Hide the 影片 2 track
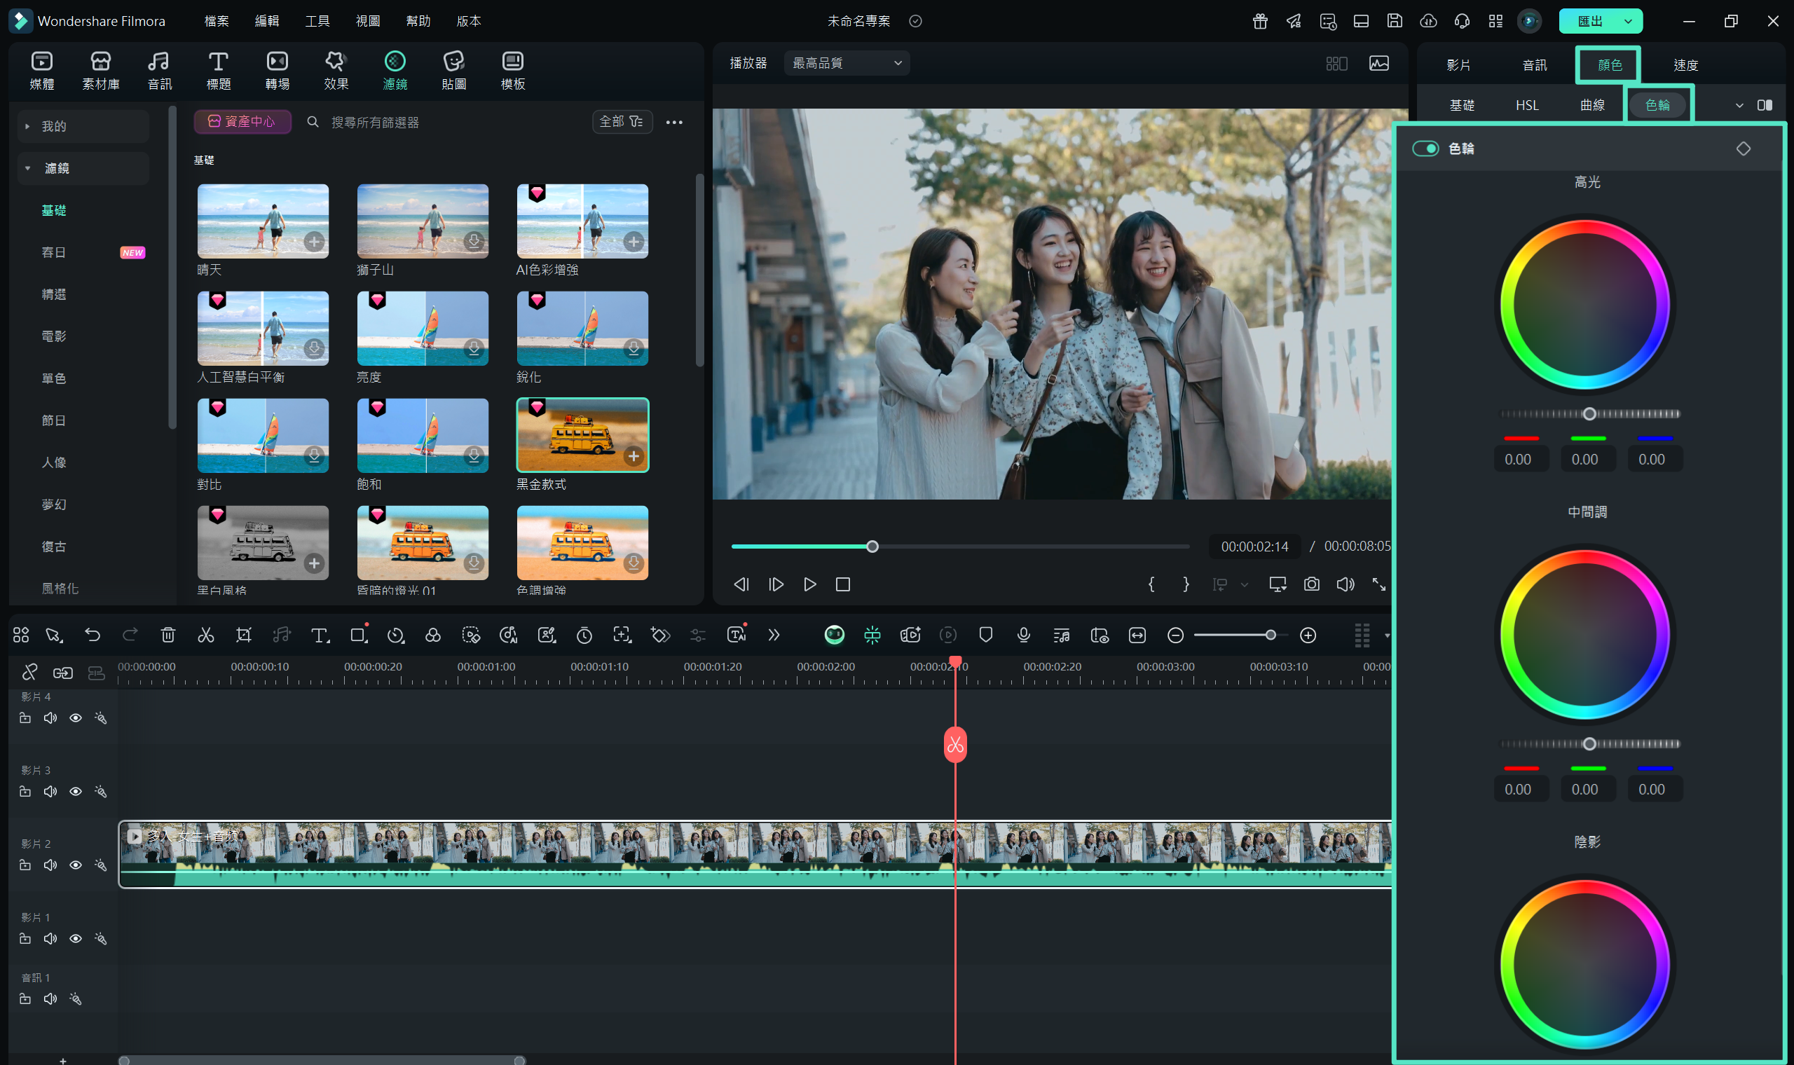 coord(76,865)
